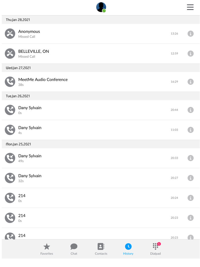This screenshot has height=267, width=200.
Task: Select the Dany Sylvain 32s call entry
Action: click(x=86, y=178)
